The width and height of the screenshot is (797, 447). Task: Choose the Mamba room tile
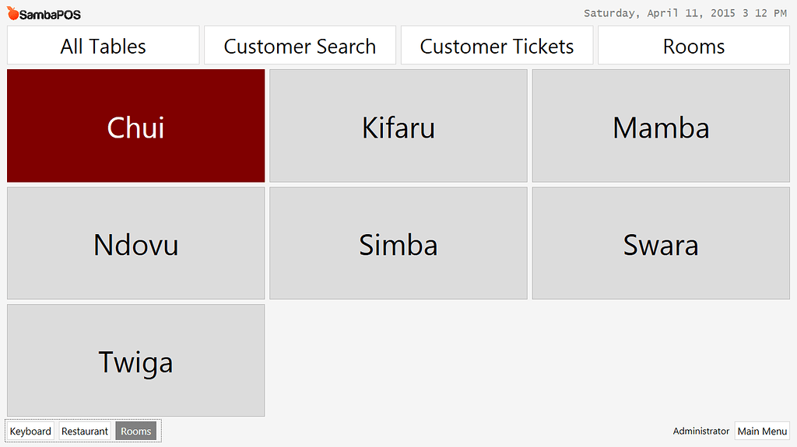[660, 126]
